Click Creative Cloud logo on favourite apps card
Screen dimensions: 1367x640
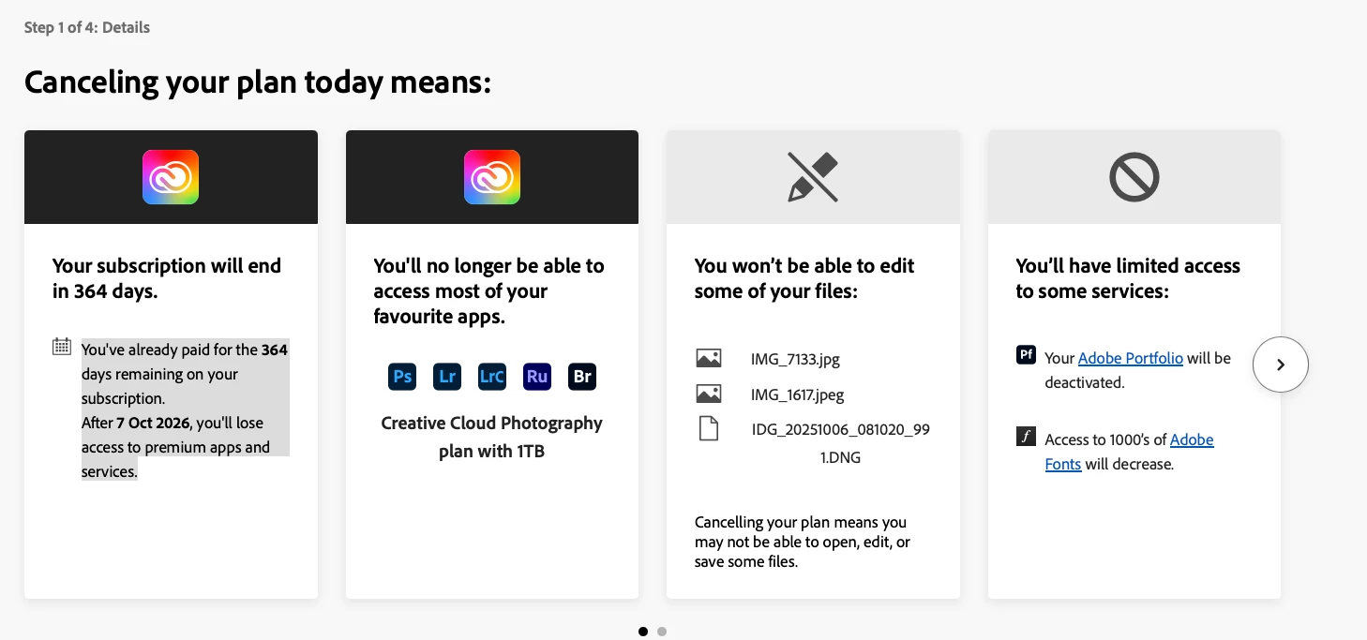pyautogui.click(x=492, y=177)
